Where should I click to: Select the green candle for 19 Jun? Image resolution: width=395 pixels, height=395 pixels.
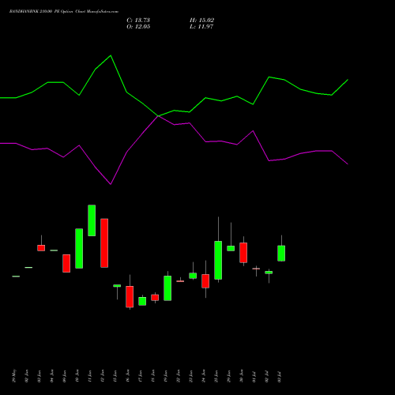167,288
